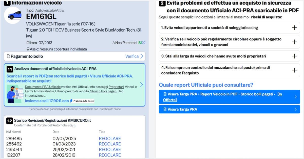Click the blue car vehicle icon
The height and width of the screenshot is (159, 304).
[13, 16]
